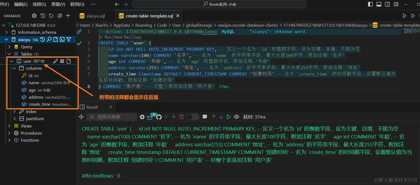Refresh the Database panel
Screen dimensions: 420x185
51,16
